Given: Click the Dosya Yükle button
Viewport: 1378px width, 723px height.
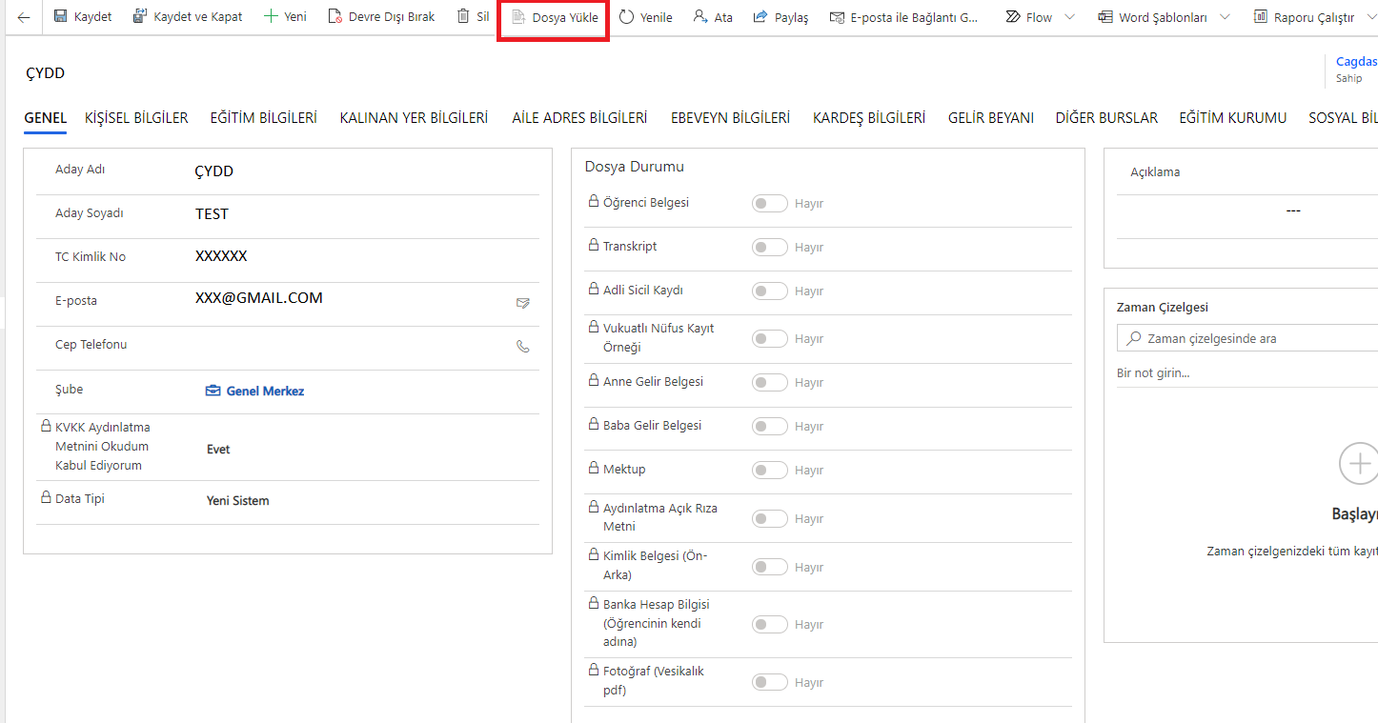Looking at the screenshot, I should [x=555, y=17].
